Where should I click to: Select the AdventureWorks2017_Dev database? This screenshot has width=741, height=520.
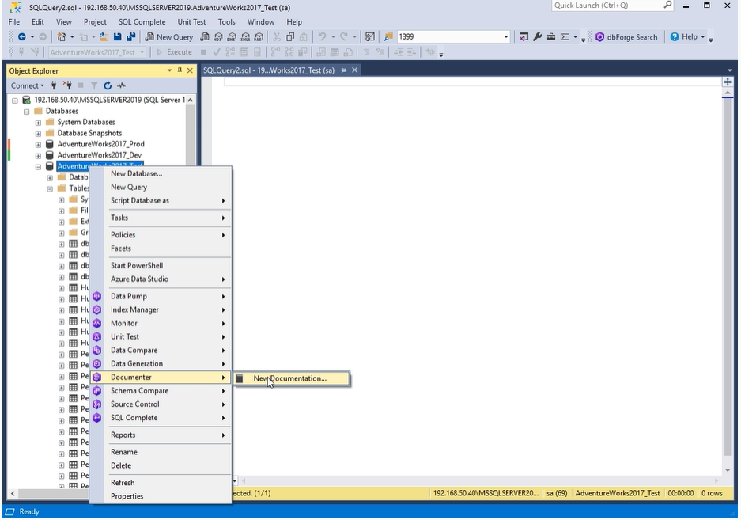pos(99,155)
